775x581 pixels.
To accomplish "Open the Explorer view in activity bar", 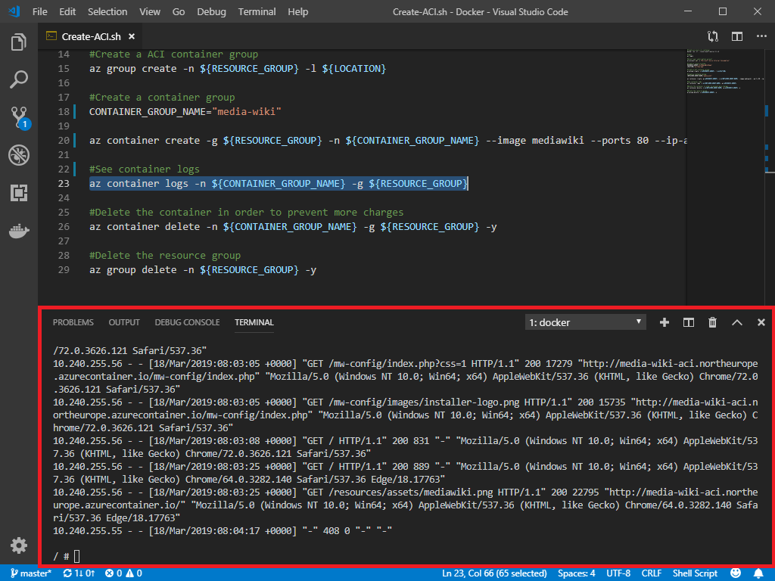I will [x=19, y=42].
